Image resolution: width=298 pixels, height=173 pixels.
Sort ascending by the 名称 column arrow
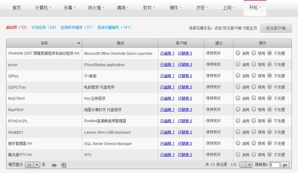tap(79, 43)
